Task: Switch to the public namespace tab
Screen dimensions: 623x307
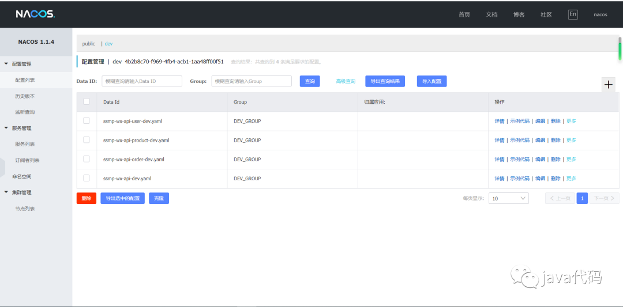Action: (89, 44)
